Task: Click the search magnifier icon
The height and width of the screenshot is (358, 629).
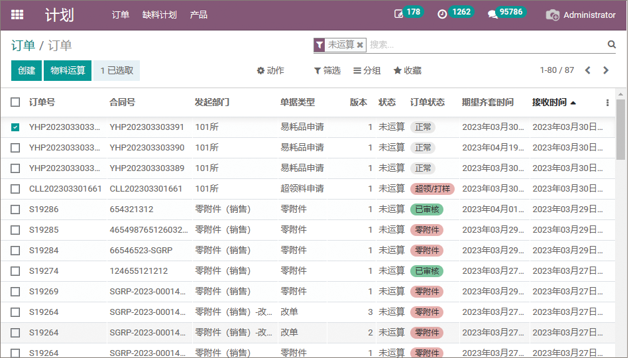Action: pyautogui.click(x=611, y=44)
